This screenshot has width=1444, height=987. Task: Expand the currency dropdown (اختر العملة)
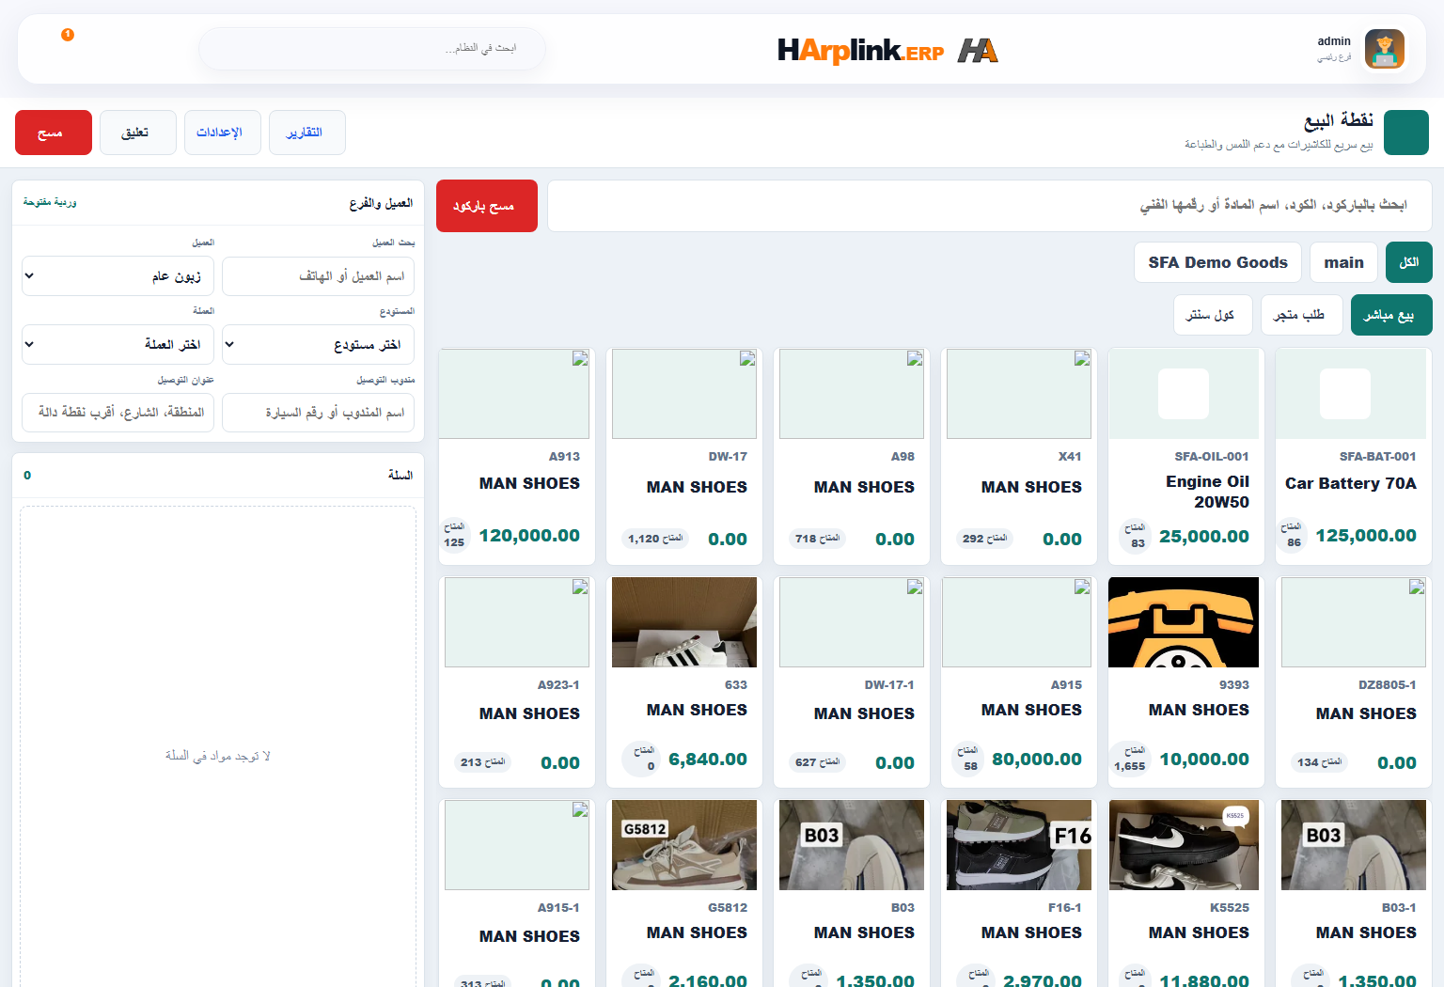(118, 344)
